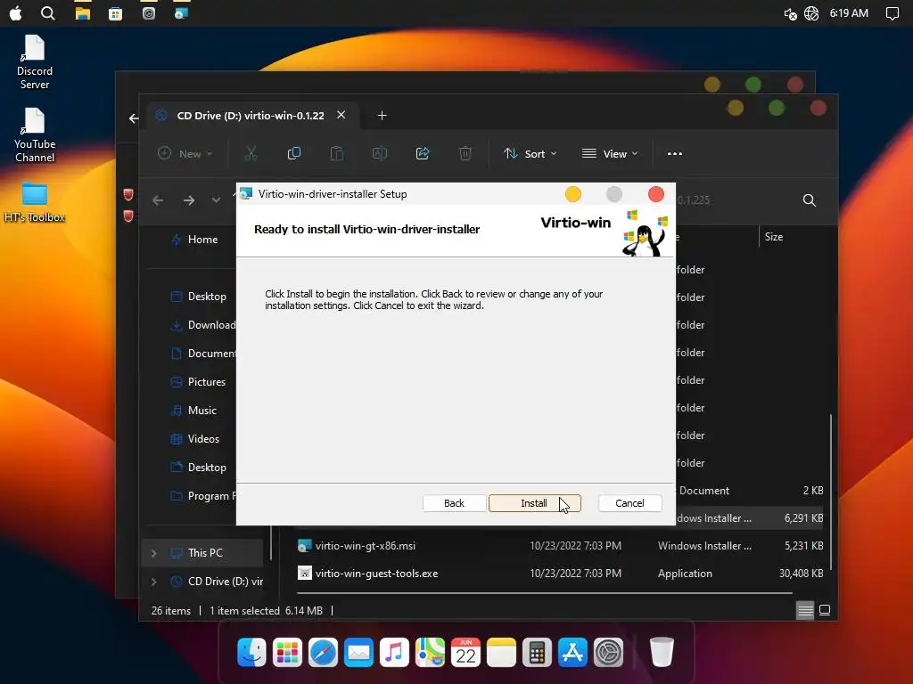Expand the This PC tree node
This screenshot has width=913, height=684.
pyautogui.click(x=153, y=553)
